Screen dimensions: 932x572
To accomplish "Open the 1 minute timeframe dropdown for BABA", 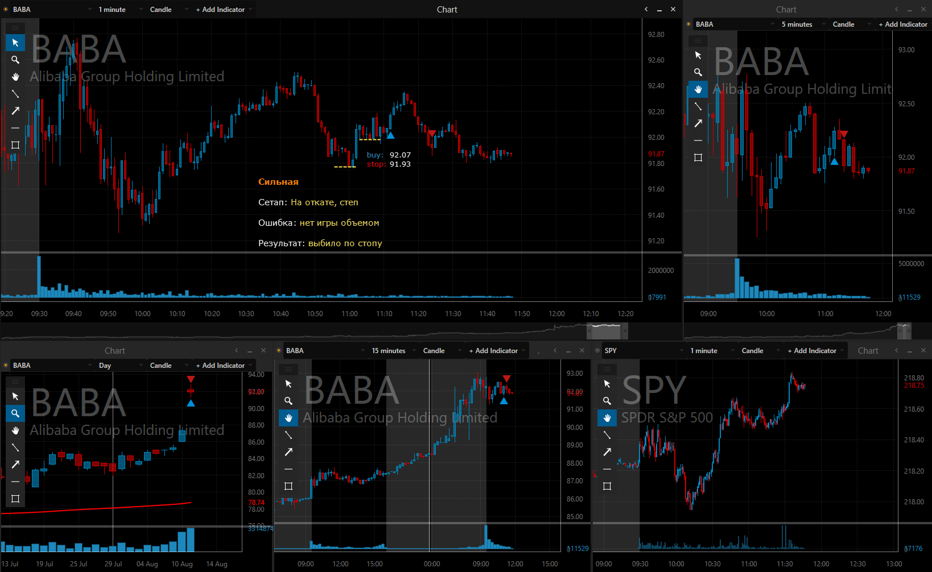I will [x=119, y=10].
